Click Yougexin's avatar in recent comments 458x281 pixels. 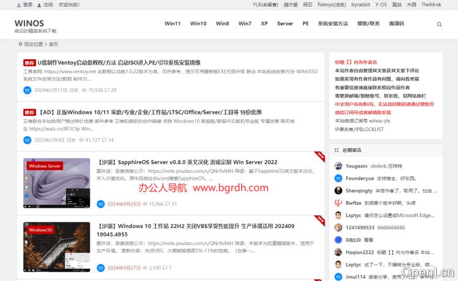(338, 166)
